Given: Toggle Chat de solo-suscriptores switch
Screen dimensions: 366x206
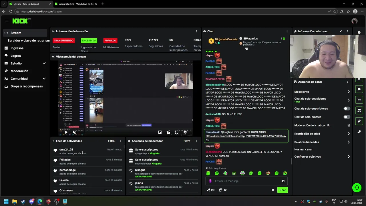Looking at the screenshot, I should coord(347,108).
